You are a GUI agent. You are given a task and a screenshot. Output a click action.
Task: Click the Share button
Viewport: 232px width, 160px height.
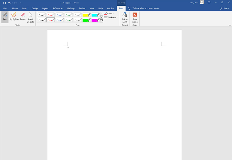(x=225, y=9)
